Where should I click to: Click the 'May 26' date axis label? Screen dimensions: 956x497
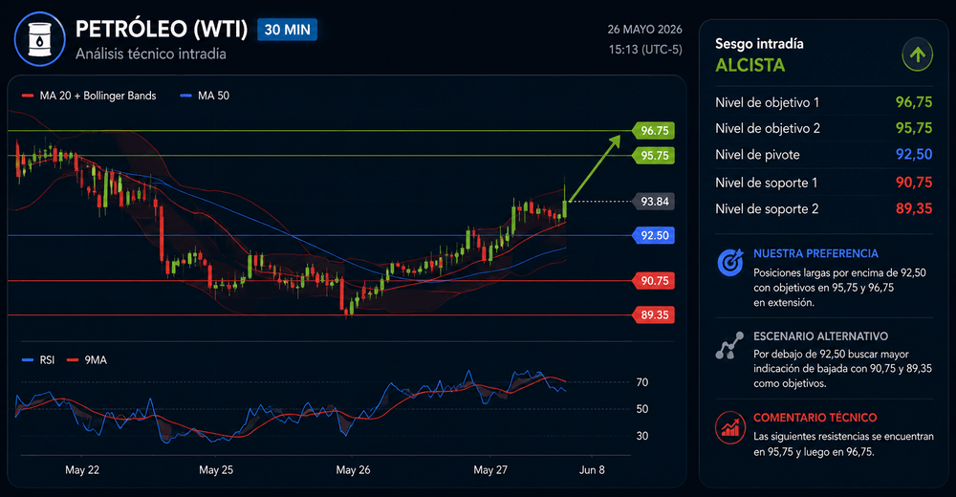(353, 470)
